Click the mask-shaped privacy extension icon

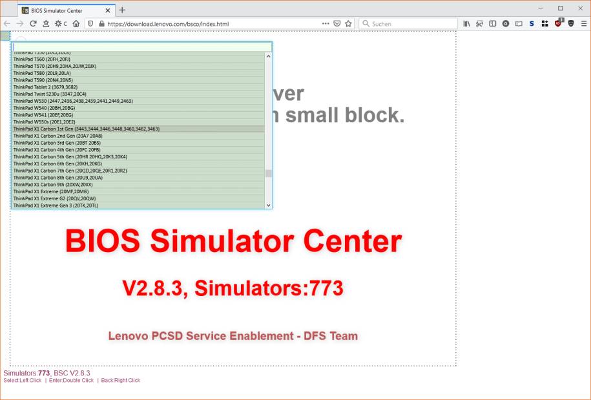tap(570, 23)
